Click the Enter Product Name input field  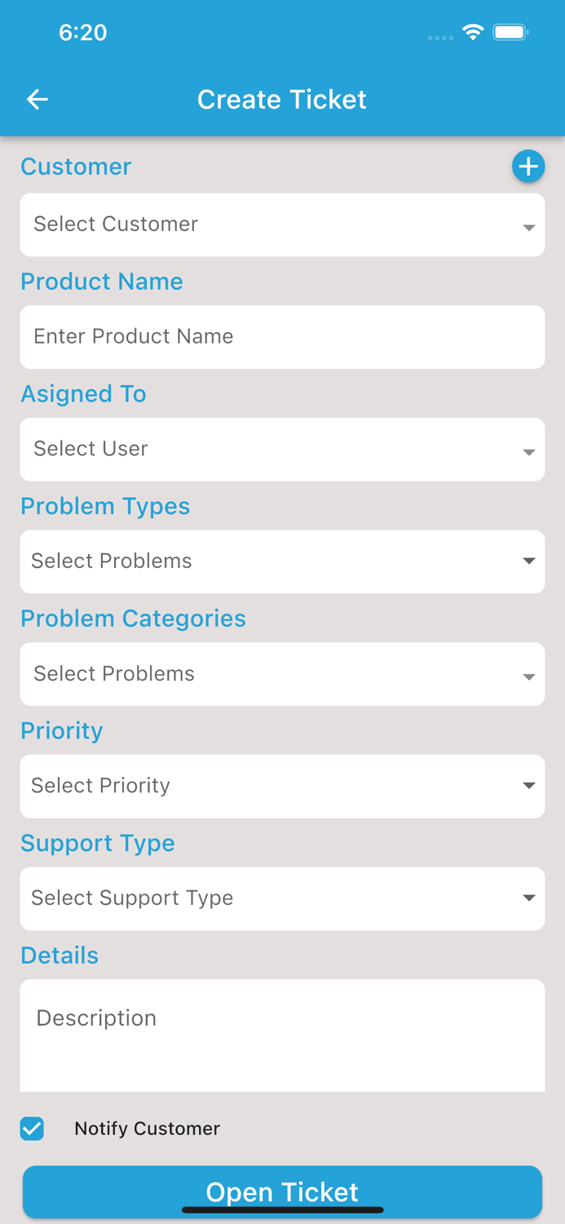click(x=282, y=337)
